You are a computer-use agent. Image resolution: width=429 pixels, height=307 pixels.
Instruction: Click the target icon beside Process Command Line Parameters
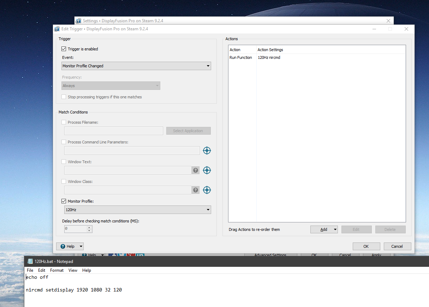207,151
